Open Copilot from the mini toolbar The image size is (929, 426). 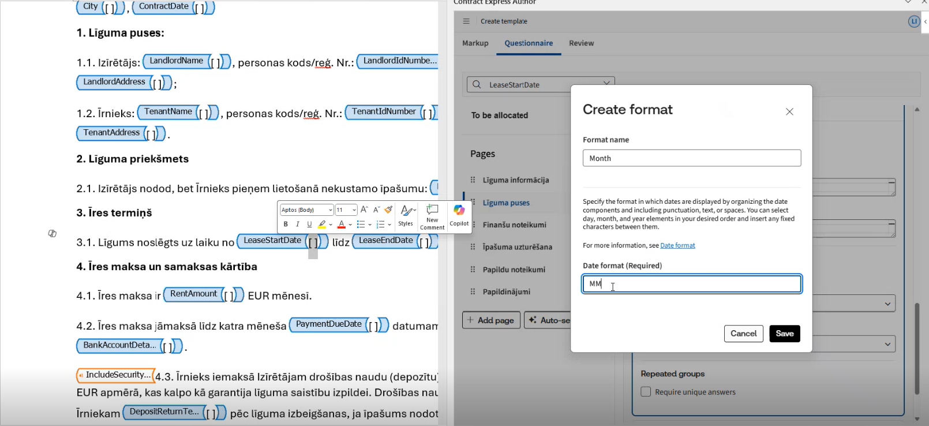point(459,215)
